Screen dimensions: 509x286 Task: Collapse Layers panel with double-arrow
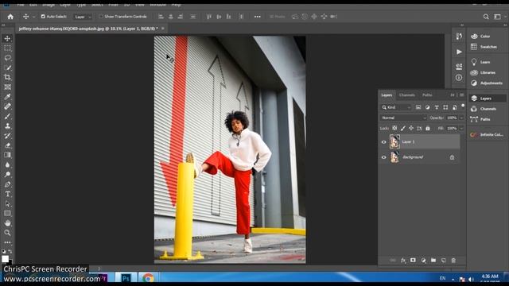tap(453, 95)
